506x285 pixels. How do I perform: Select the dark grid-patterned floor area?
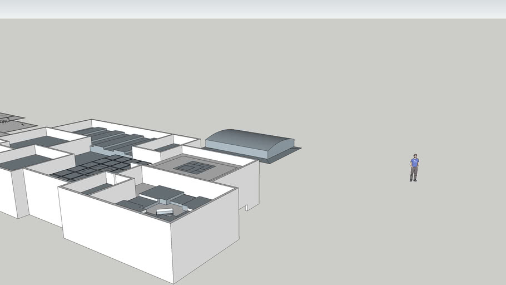97,166
